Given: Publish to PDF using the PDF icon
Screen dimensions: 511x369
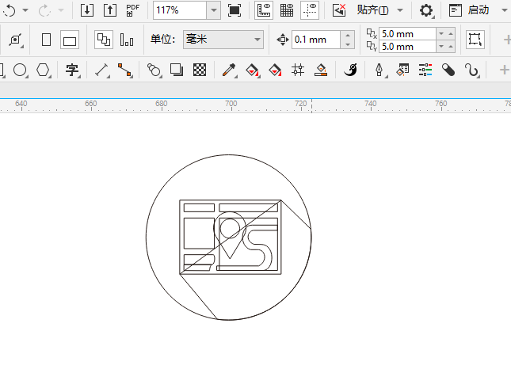Looking at the screenshot, I should click(x=133, y=10).
